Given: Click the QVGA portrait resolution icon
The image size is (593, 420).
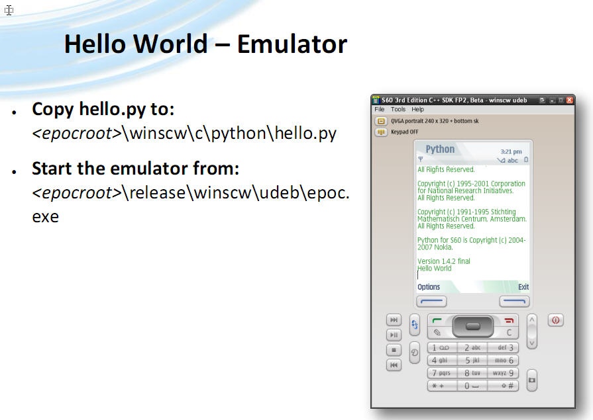Looking at the screenshot, I should (381, 121).
